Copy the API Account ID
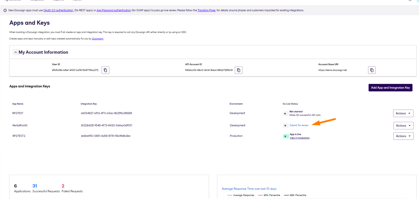The image size is (419, 199). point(239,70)
